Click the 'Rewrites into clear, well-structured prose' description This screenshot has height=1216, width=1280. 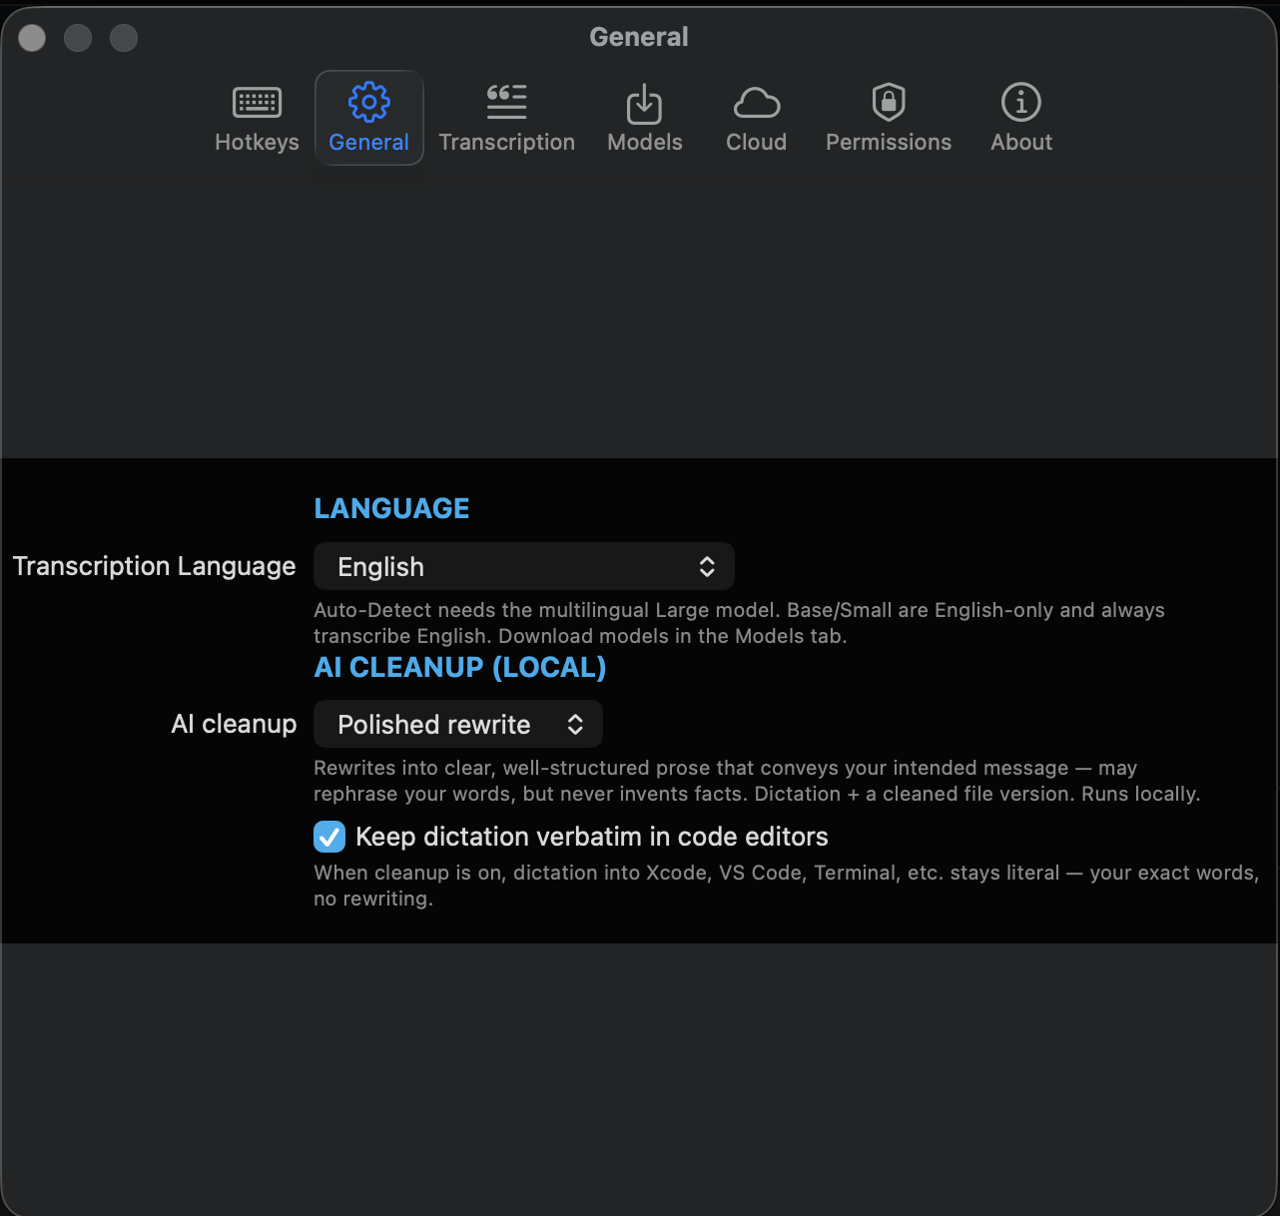pos(757,781)
